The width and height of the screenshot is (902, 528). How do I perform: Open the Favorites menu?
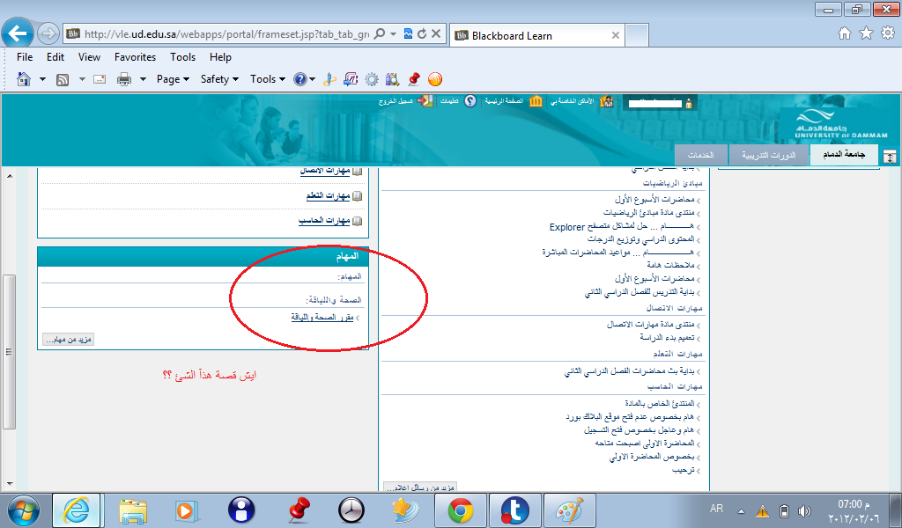pos(135,57)
